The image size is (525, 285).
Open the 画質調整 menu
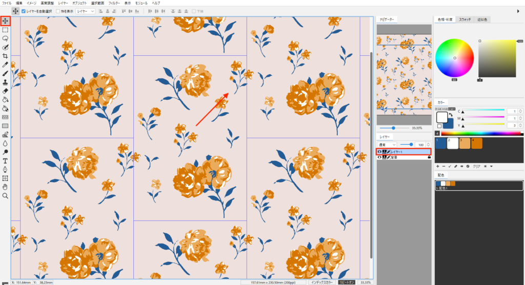(47, 3)
